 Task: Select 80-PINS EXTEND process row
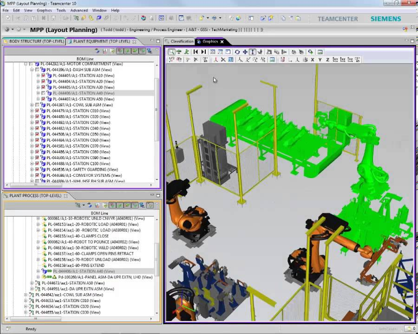(76, 265)
